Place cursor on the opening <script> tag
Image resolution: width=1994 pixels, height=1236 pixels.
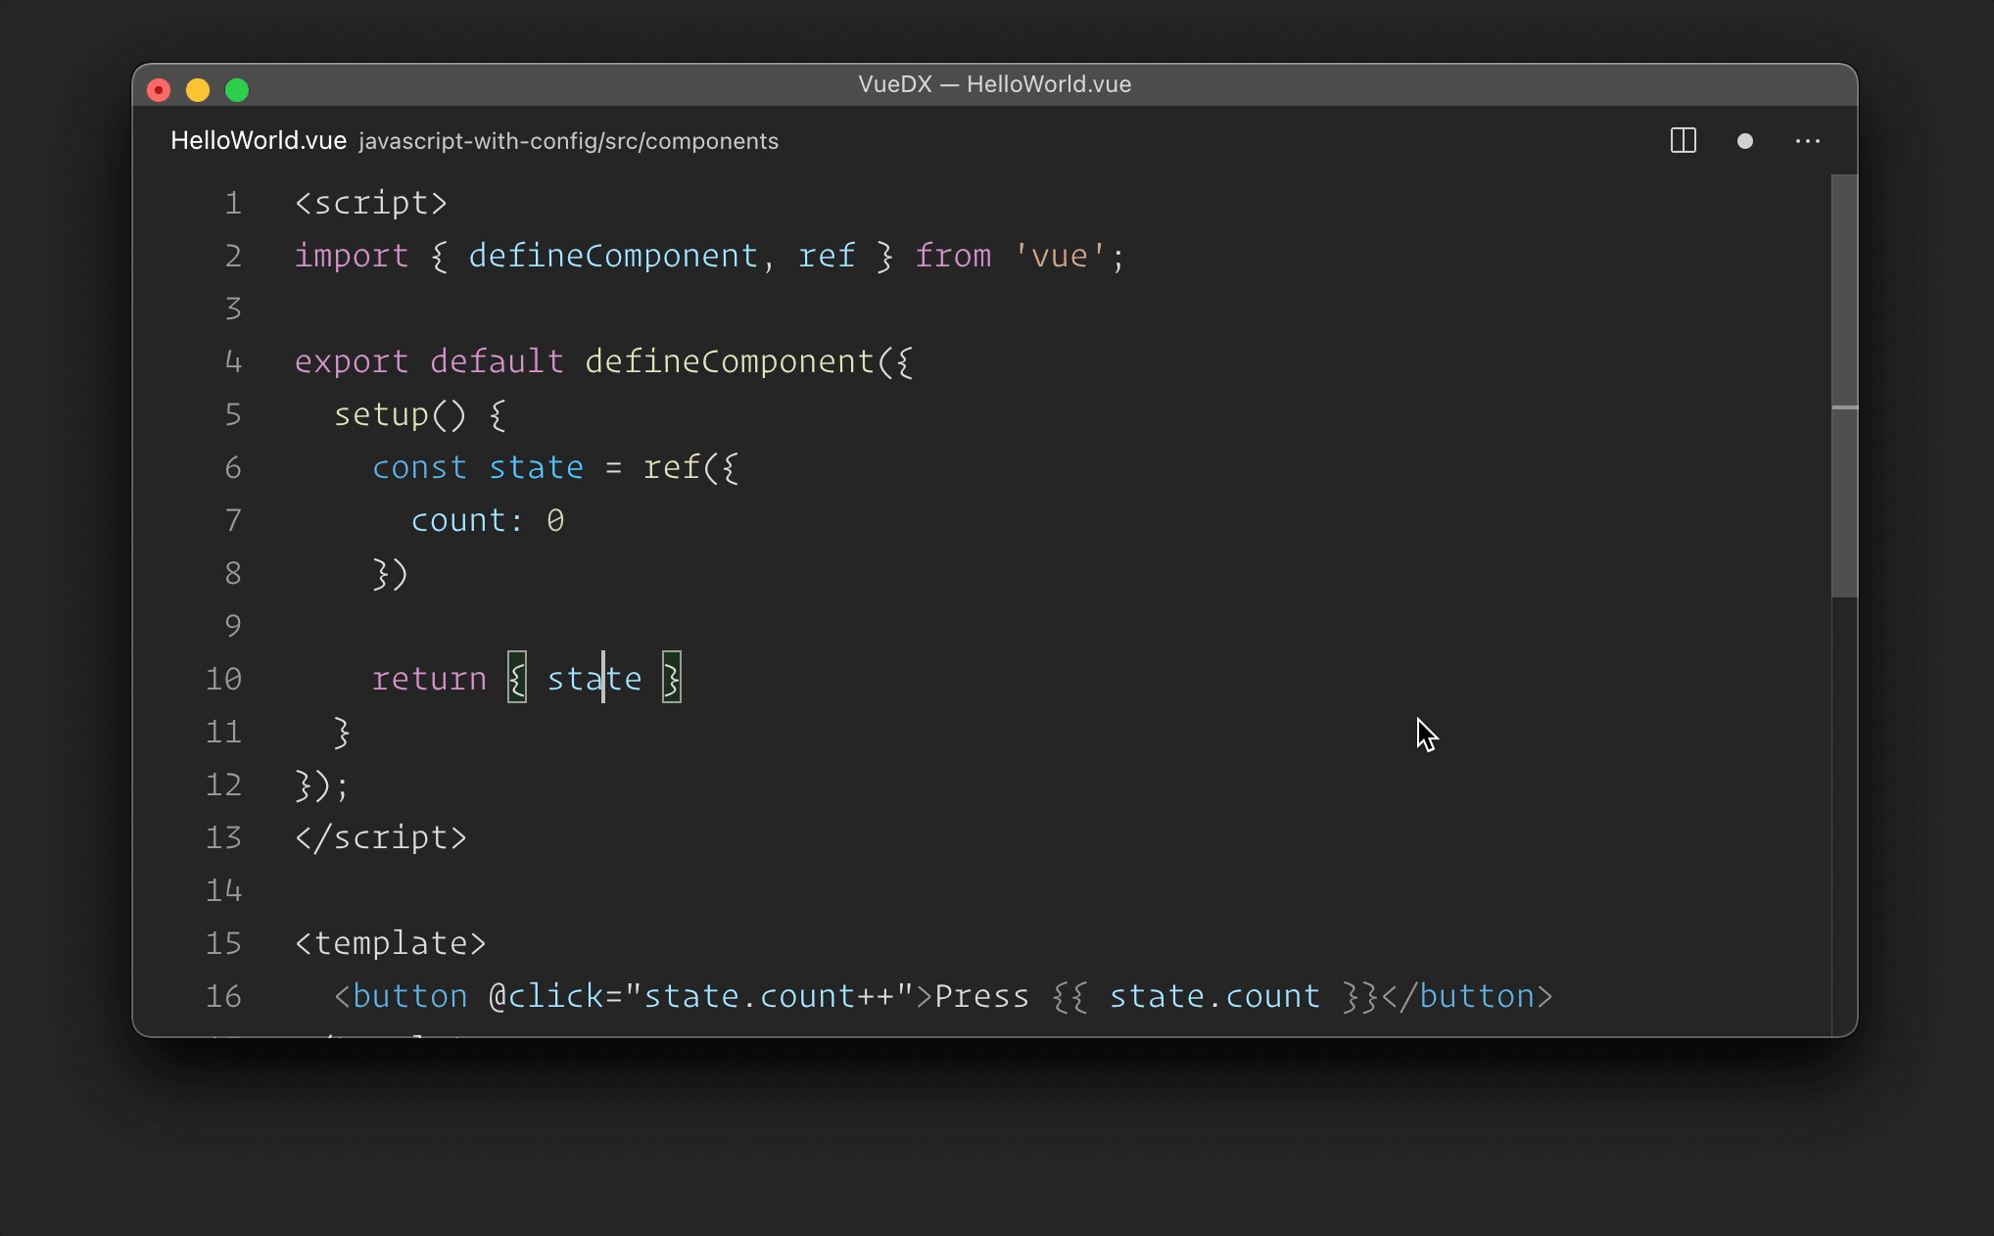(370, 203)
